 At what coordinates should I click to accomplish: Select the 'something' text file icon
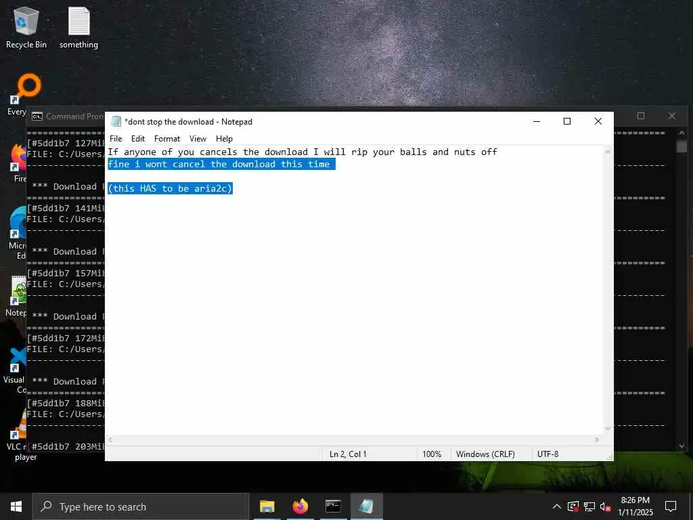pos(79,27)
